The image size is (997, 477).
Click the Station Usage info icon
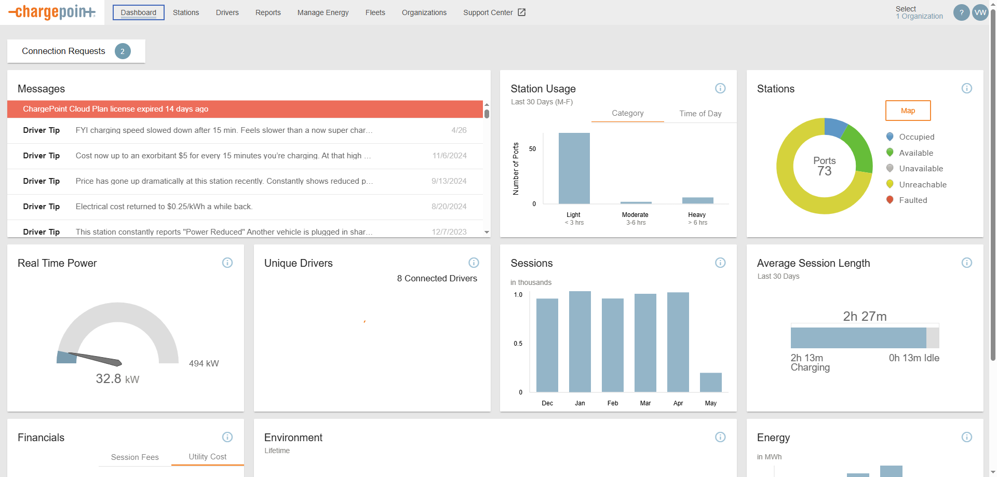pyautogui.click(x=720, y=88)
